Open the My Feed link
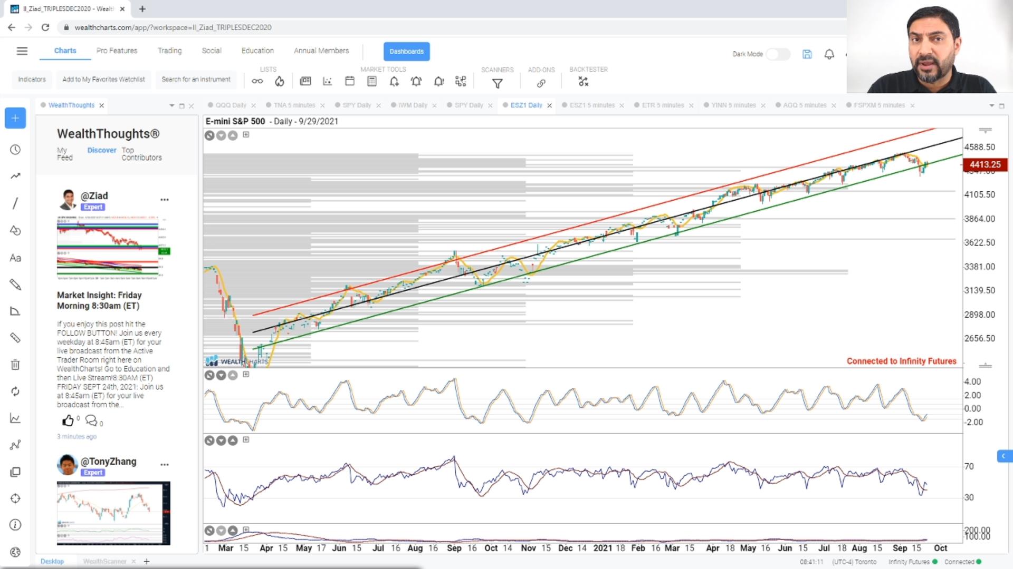1013x569 pixels. [65, 154]
